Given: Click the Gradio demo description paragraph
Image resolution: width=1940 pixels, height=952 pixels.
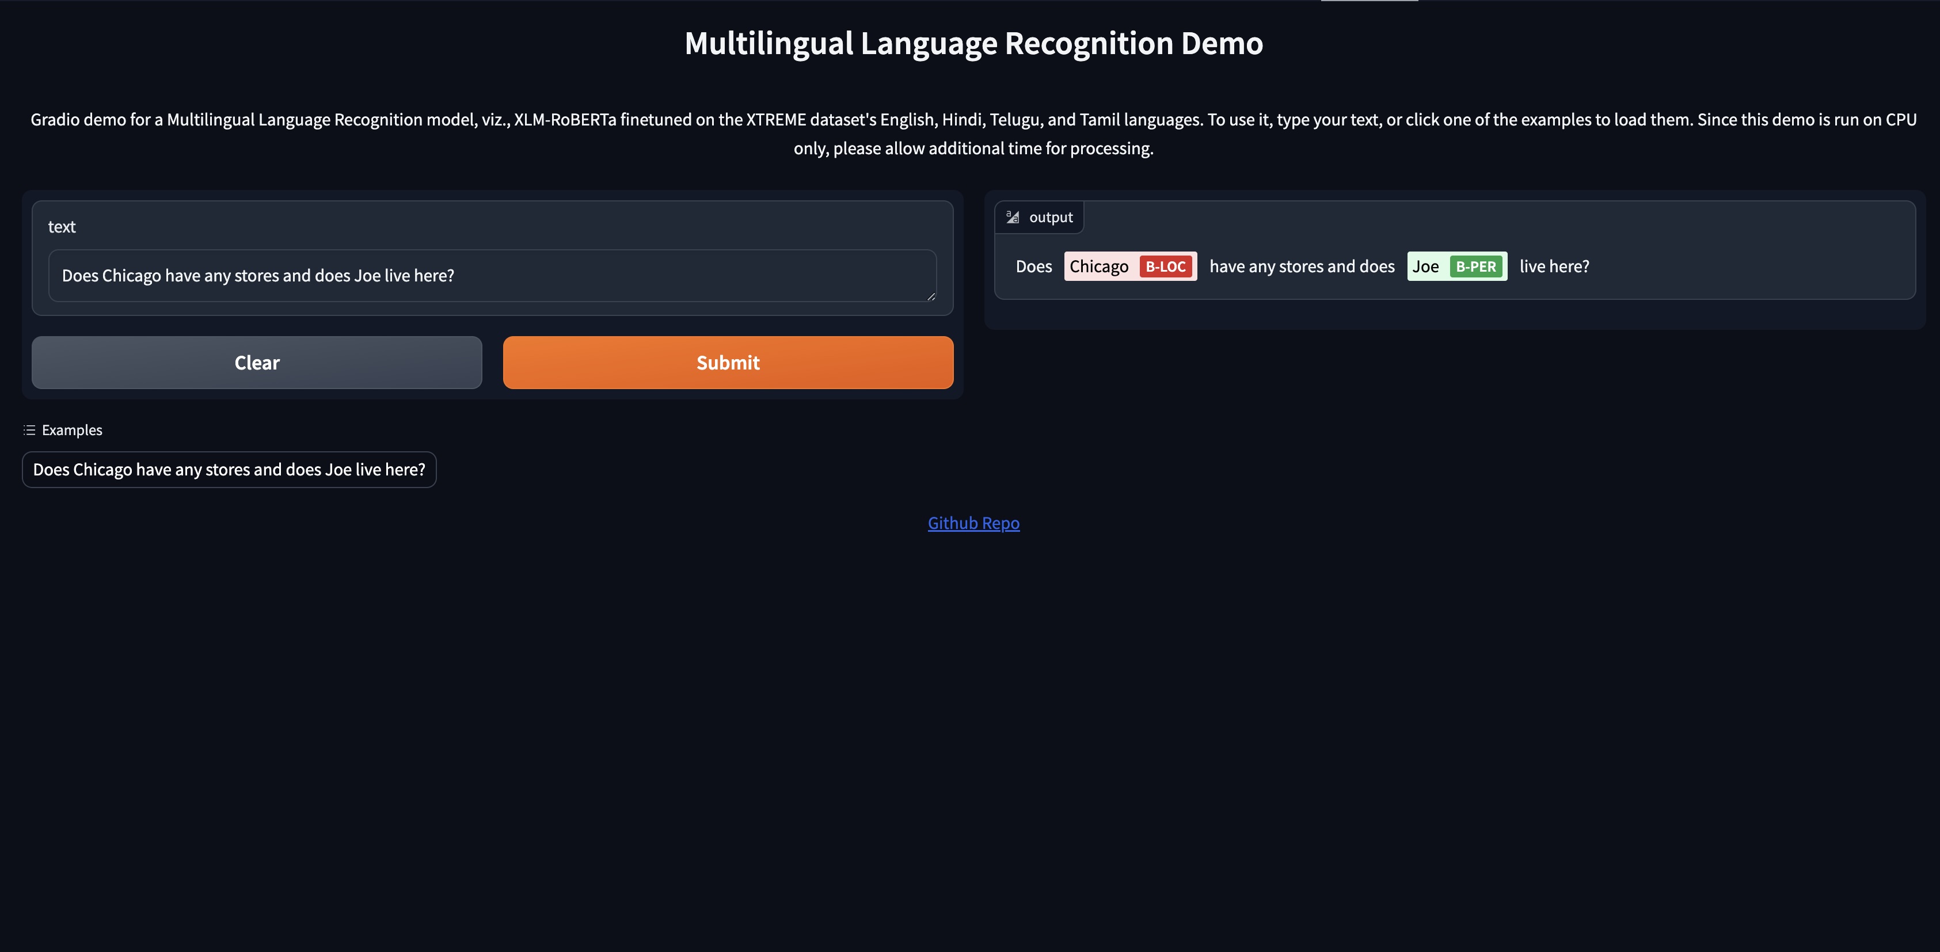Looking at the screenshot, I should point(973,134).
